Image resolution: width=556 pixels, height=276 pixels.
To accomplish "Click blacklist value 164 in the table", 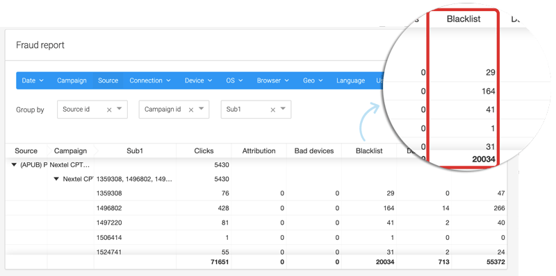I will 389,208.
